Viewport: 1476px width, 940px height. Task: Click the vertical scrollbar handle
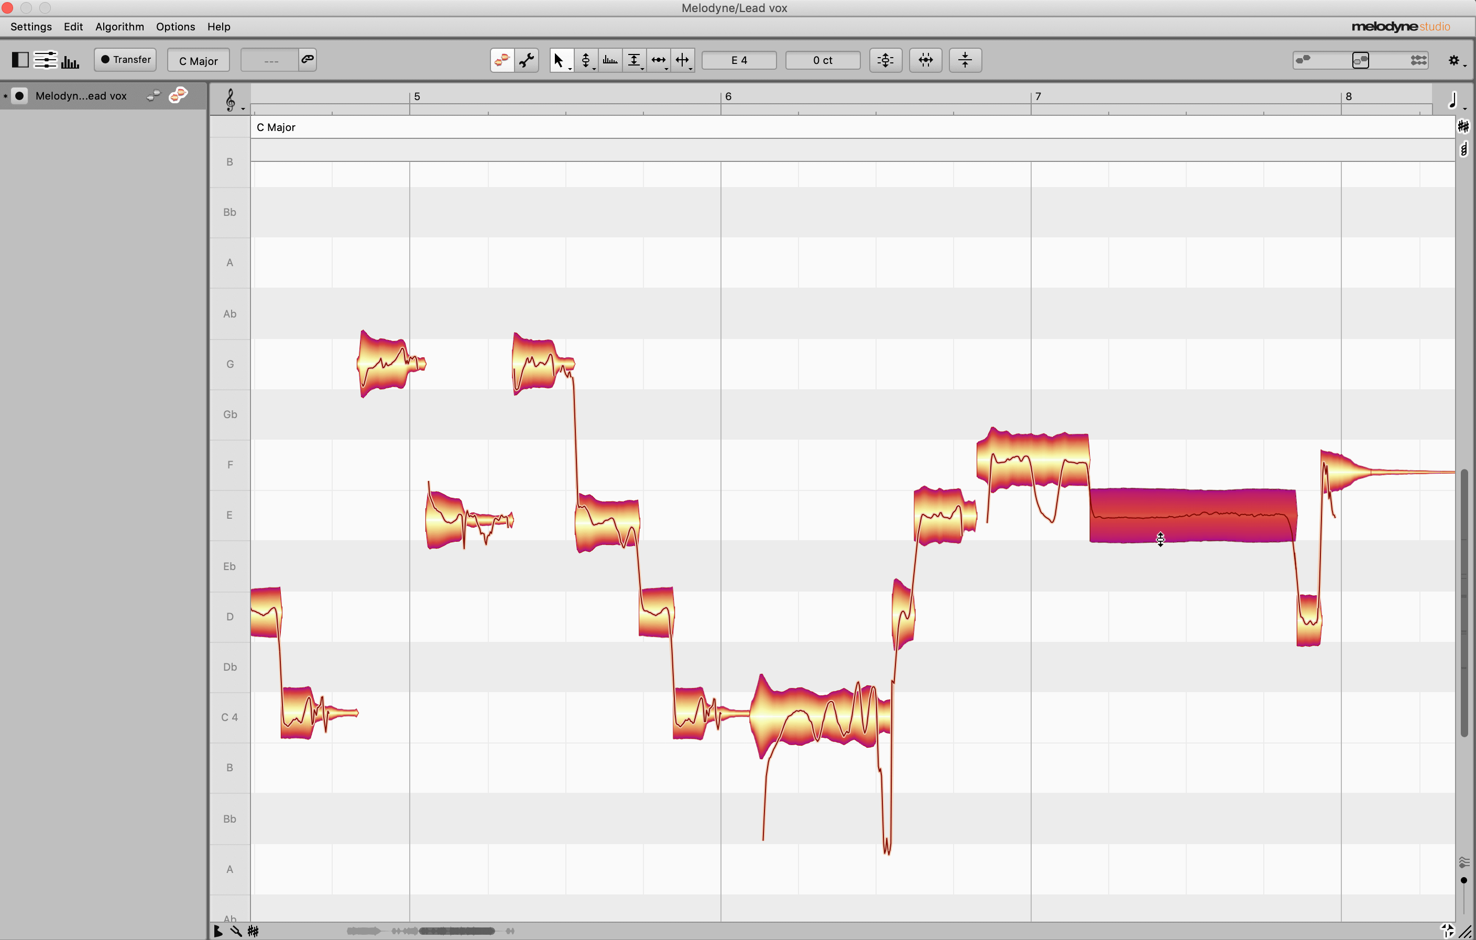point(1464,603)
